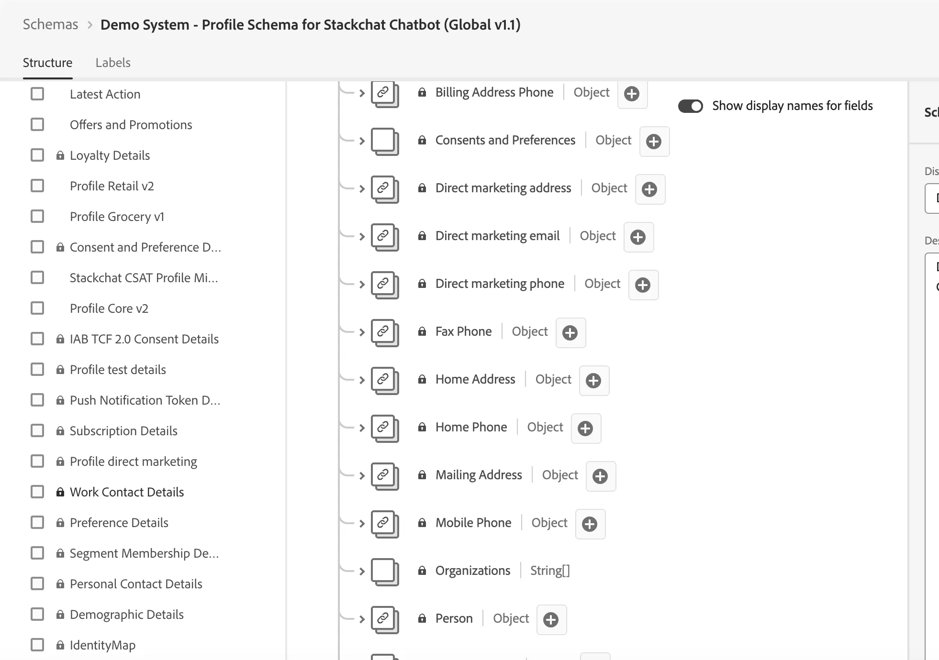The width and height of the screenshot is (939, 660).
Task: Click the Subscription Details field group
Action: point(123,431)
